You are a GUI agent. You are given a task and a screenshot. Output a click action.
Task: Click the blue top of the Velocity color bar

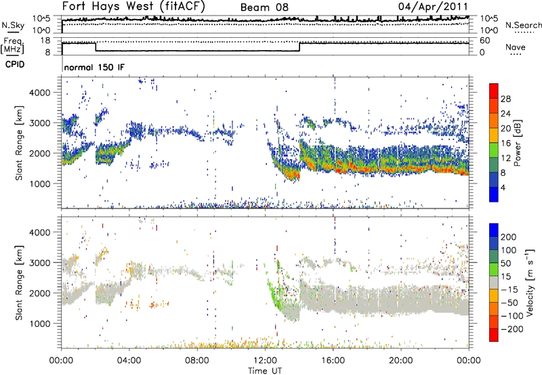click(x=494, y=230)
